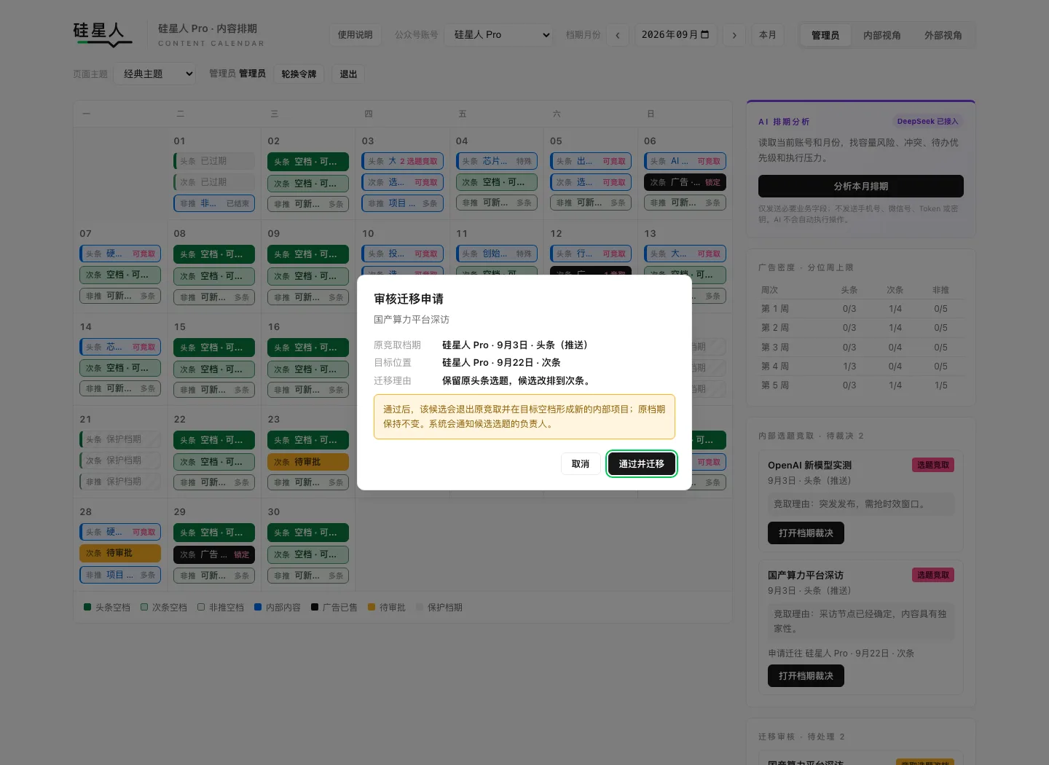Click the 迁移理由 text 保留原头条选题，候选改排到次条。
The height and width of the screenshot is (765, 1049).
(x=518, y=380)
